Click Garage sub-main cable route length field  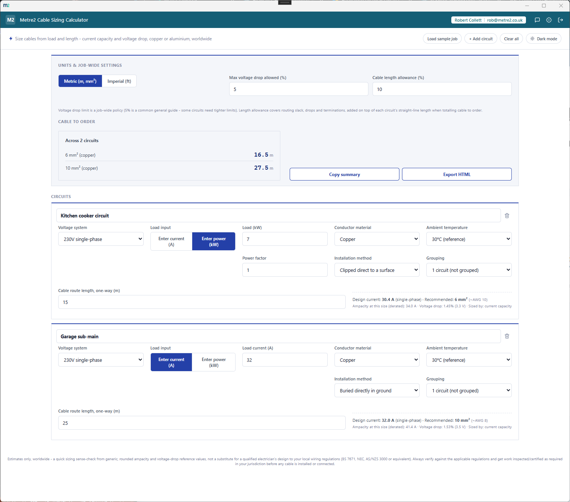click(x=202, y=423)
